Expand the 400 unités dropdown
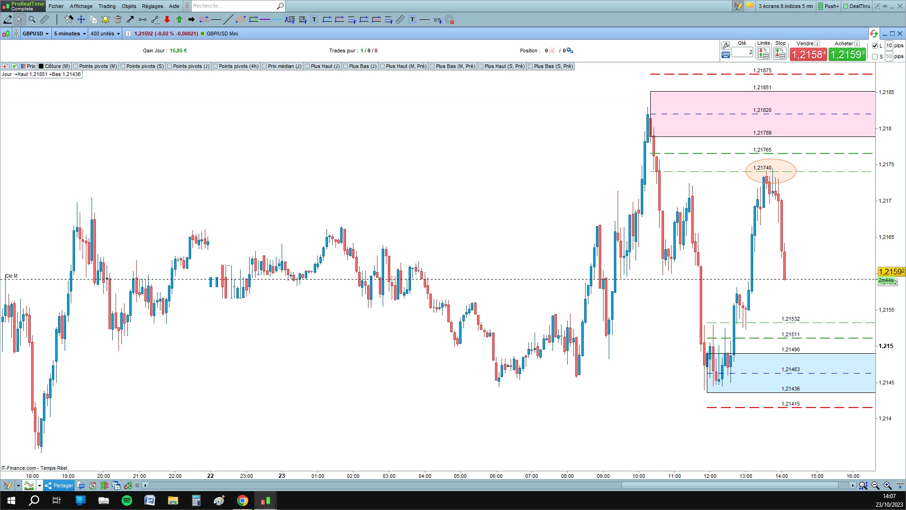Screen dimensions: 906x510 tap(105, 34)
